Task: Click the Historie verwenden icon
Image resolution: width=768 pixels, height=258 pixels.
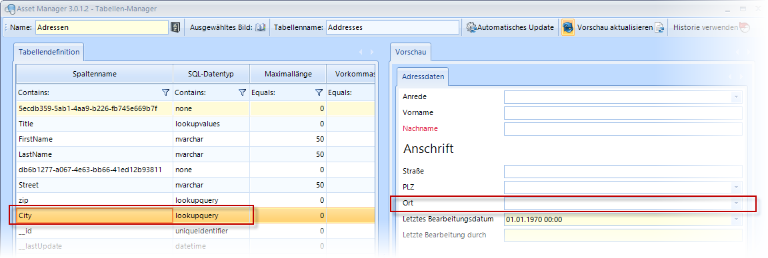Action: click(x=745, y=27)
